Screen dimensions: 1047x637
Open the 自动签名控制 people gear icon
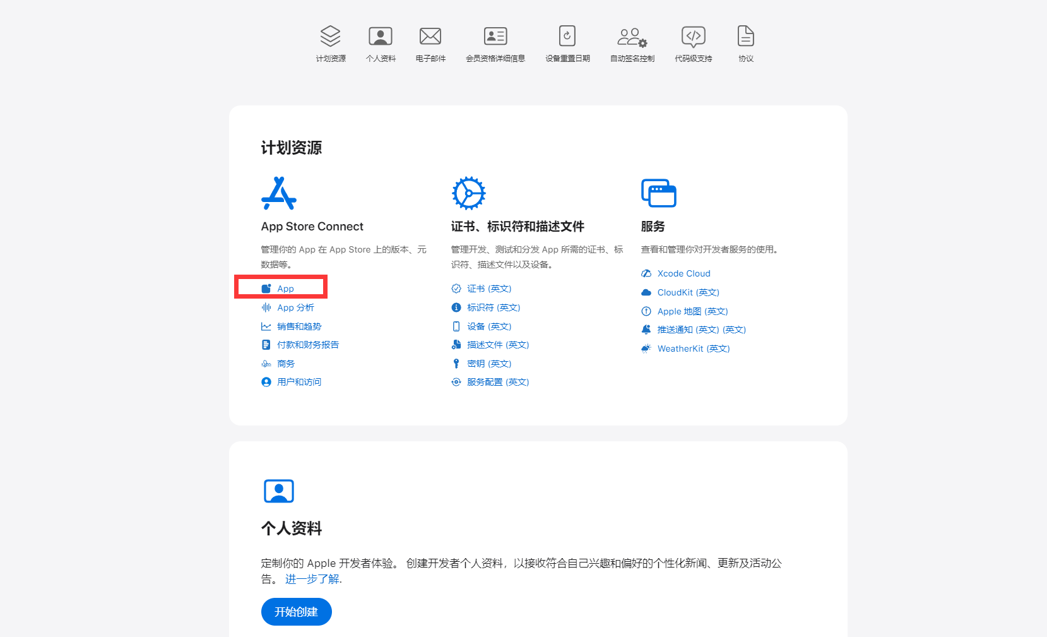tap(632, 37)
